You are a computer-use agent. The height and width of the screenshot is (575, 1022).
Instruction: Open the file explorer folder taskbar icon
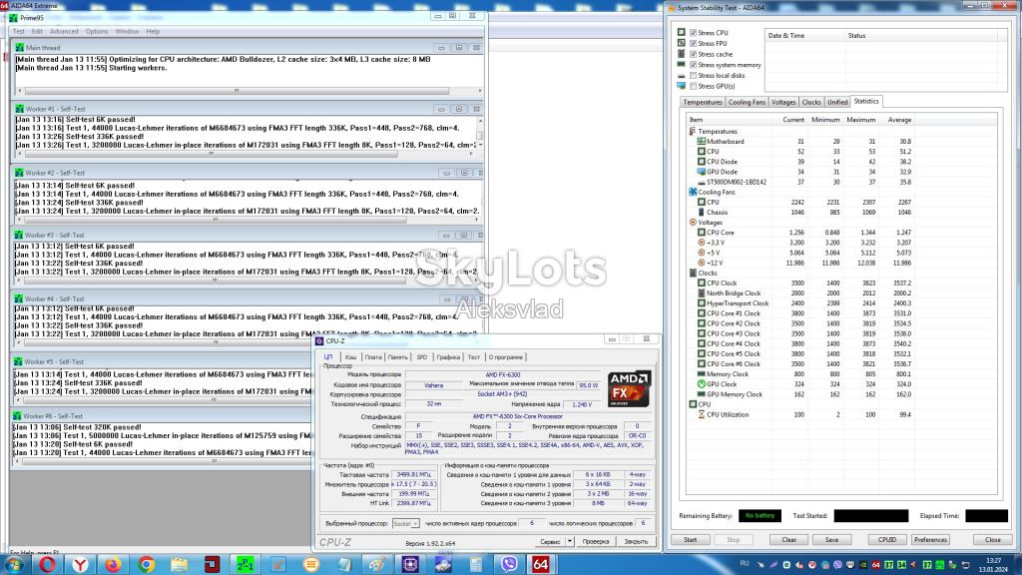[x=180, y=564]
